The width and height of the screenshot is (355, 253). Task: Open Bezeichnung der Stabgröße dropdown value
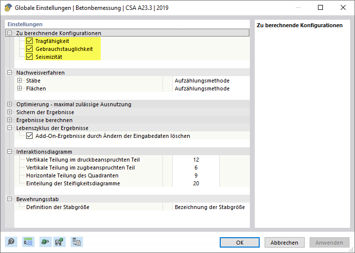[x=211, y=207]
